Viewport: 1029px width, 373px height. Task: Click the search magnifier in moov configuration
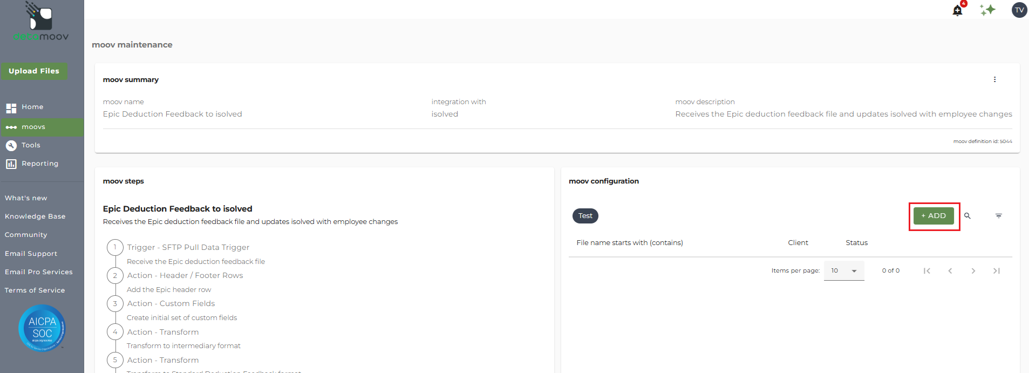point(967,216)
